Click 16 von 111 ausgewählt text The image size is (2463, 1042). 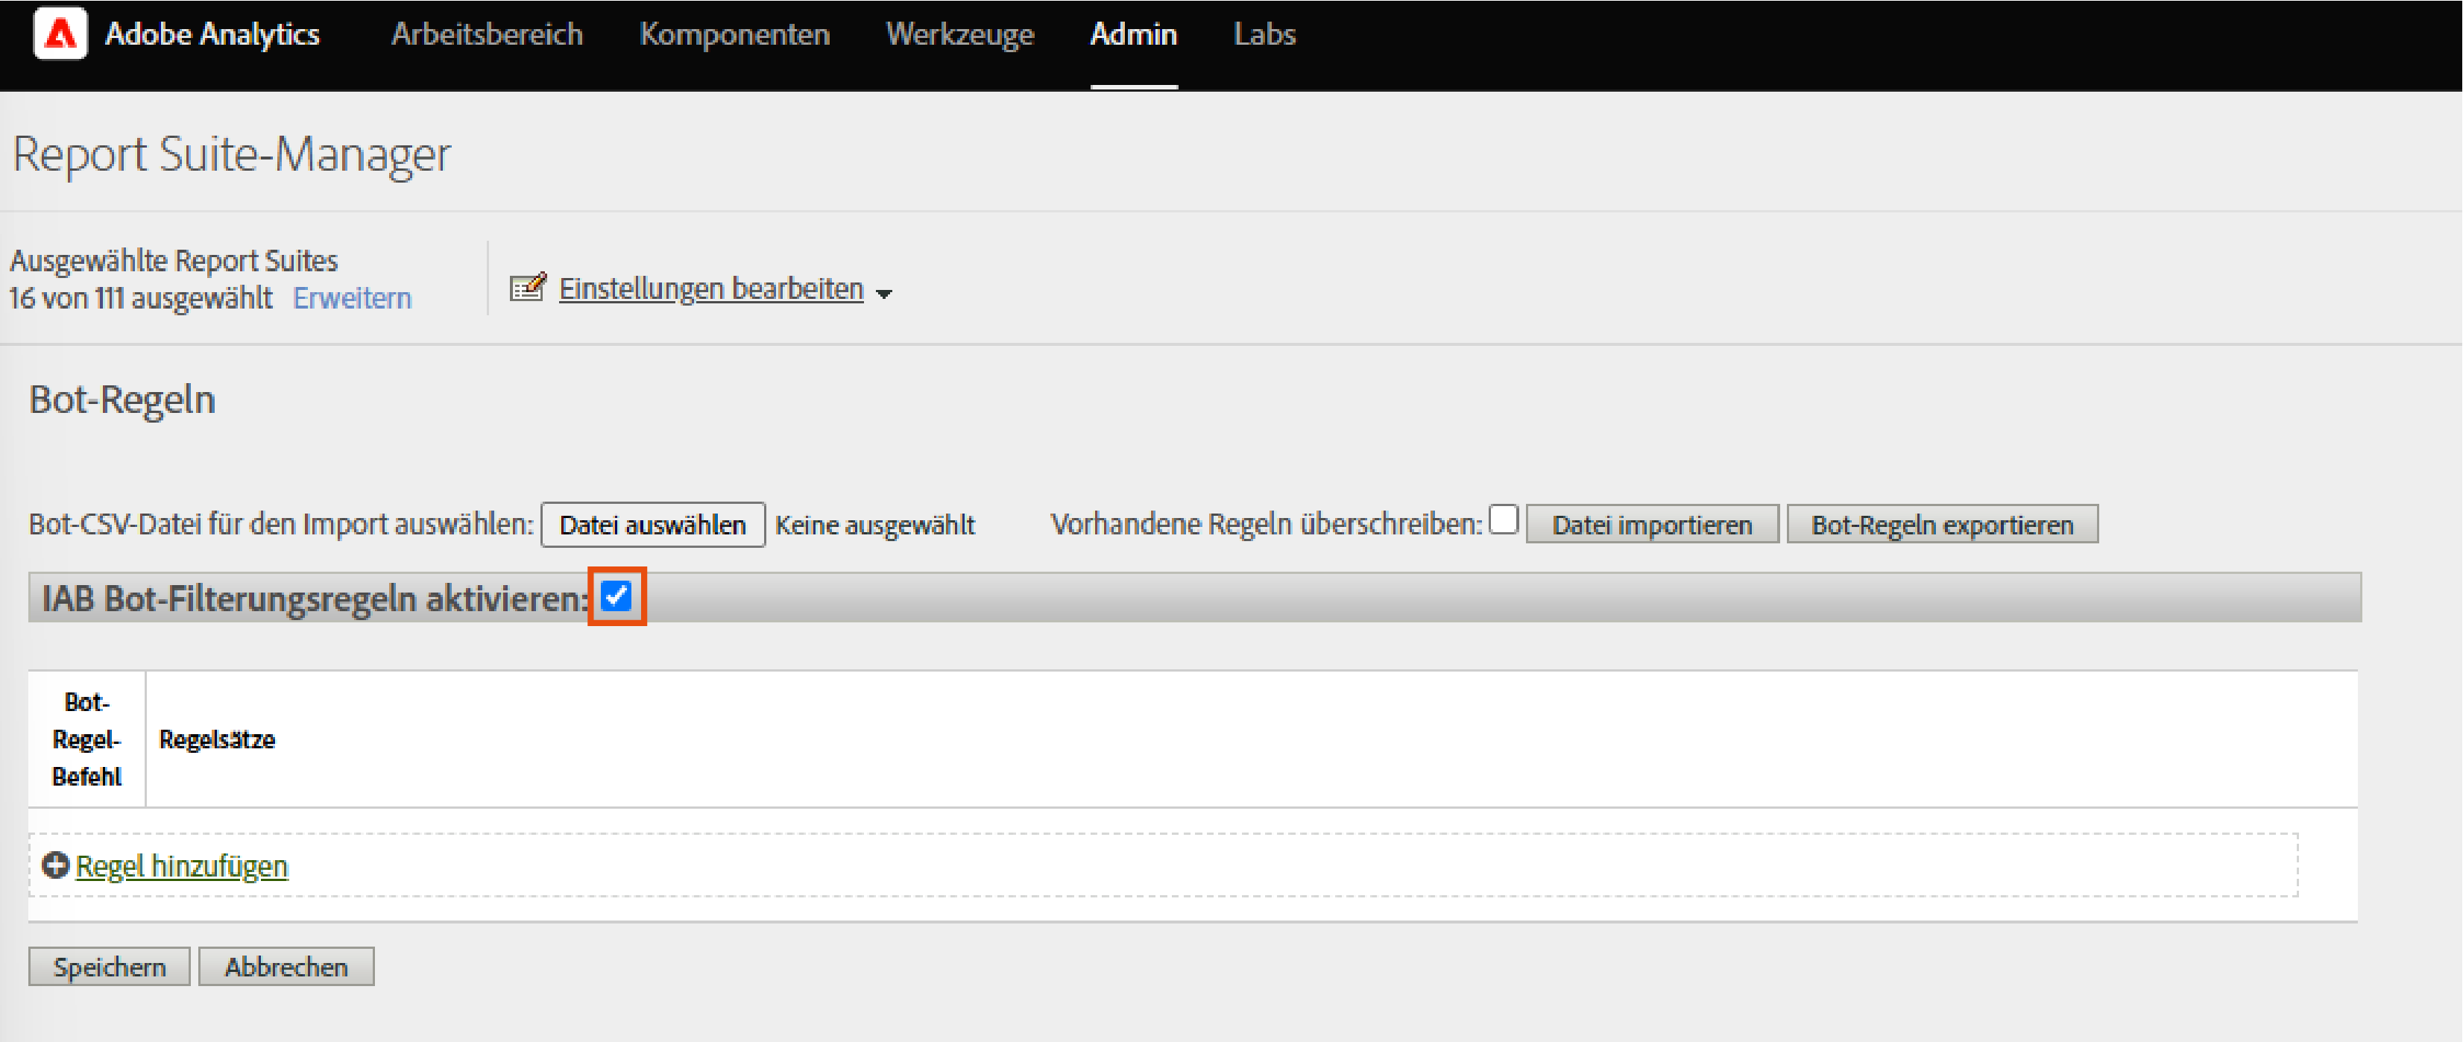point(141,298)
